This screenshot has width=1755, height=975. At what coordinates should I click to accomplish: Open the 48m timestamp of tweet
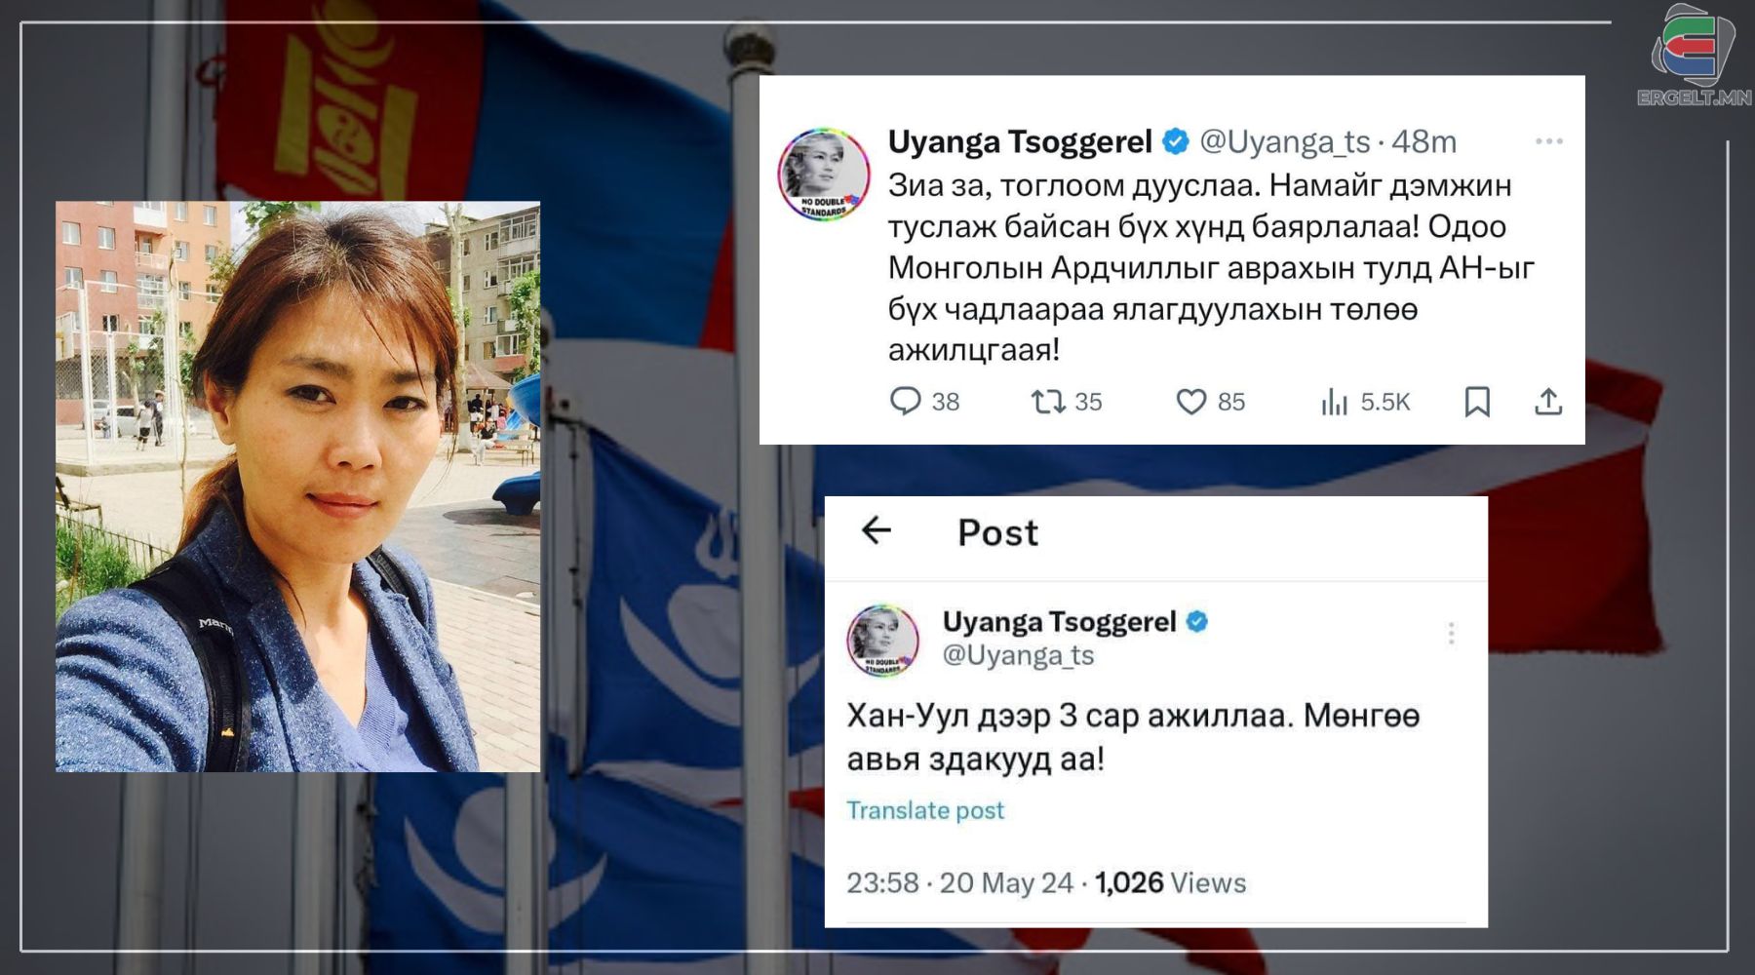click(x=1423, y=142)
